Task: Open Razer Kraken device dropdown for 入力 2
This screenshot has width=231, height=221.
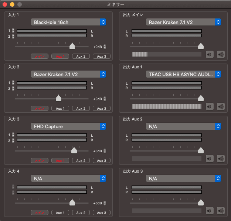Action: pos(68,74)
